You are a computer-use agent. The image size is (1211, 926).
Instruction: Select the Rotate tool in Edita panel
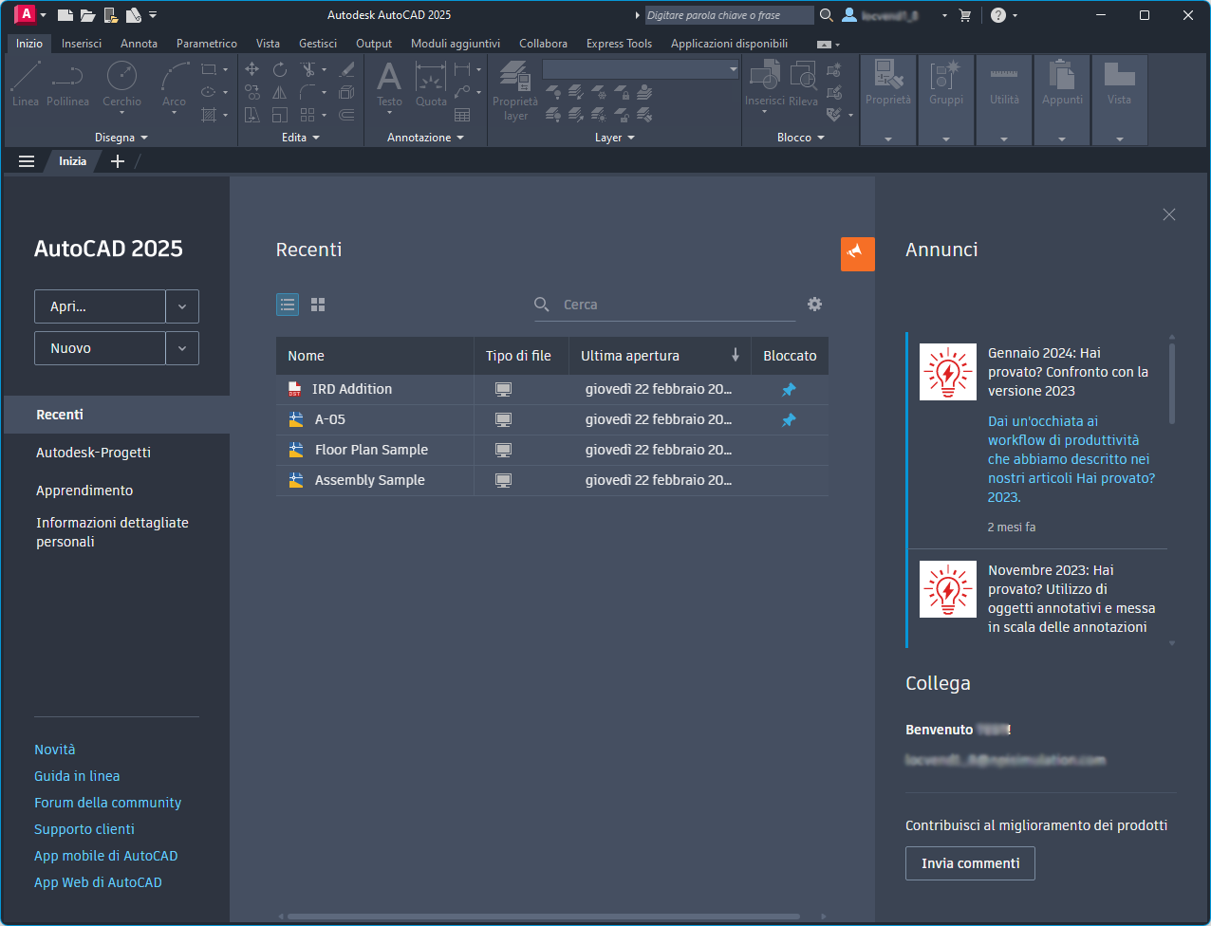coord(280,69)
